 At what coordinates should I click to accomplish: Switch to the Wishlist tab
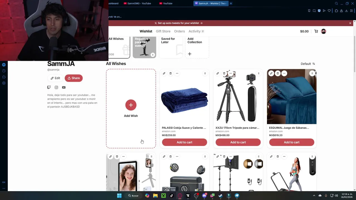(146, 31)
